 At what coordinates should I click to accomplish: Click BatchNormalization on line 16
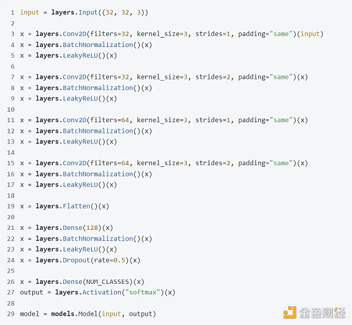coord(97,174)
